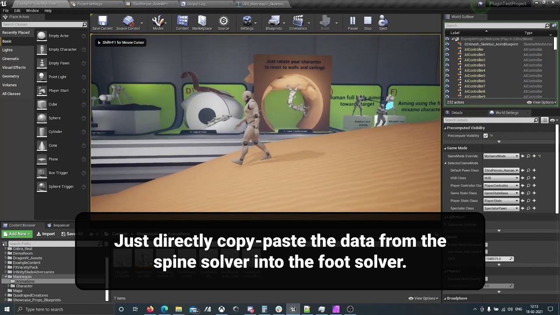Click the Save Current toolbar icon

pos(102,23)
